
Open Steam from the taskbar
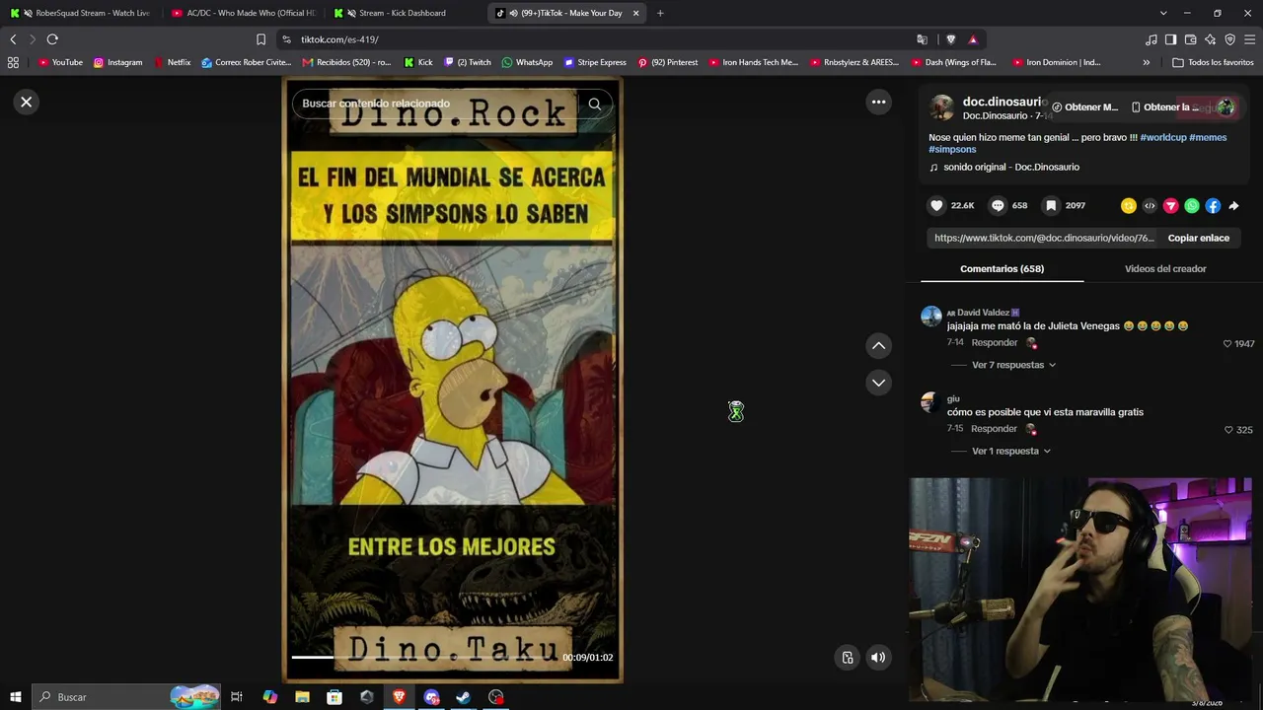pos(463,697)
